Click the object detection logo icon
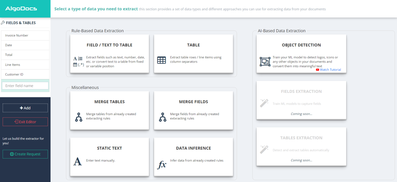 tap(265, 62)
